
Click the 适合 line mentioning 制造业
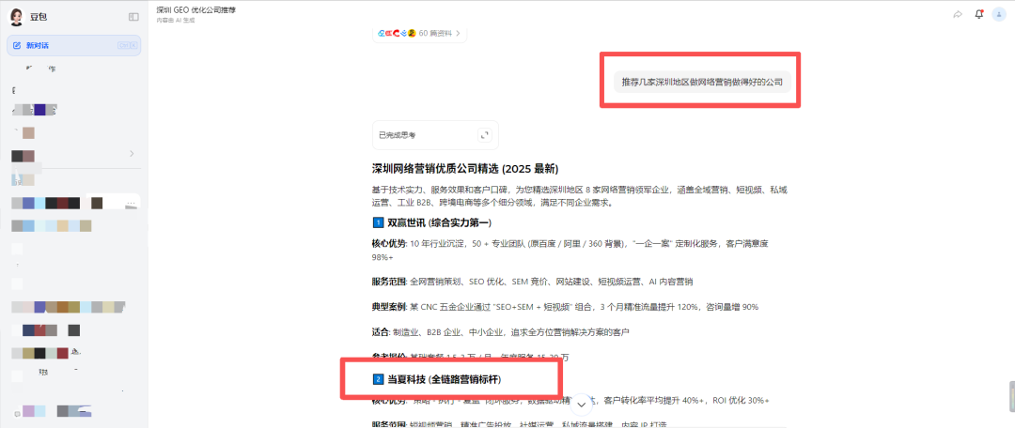pyautogui.click(x=500, y=331)
